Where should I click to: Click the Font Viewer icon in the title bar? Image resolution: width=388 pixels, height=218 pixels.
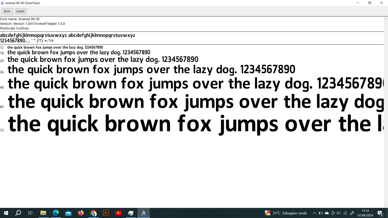(x=2, y=3)
